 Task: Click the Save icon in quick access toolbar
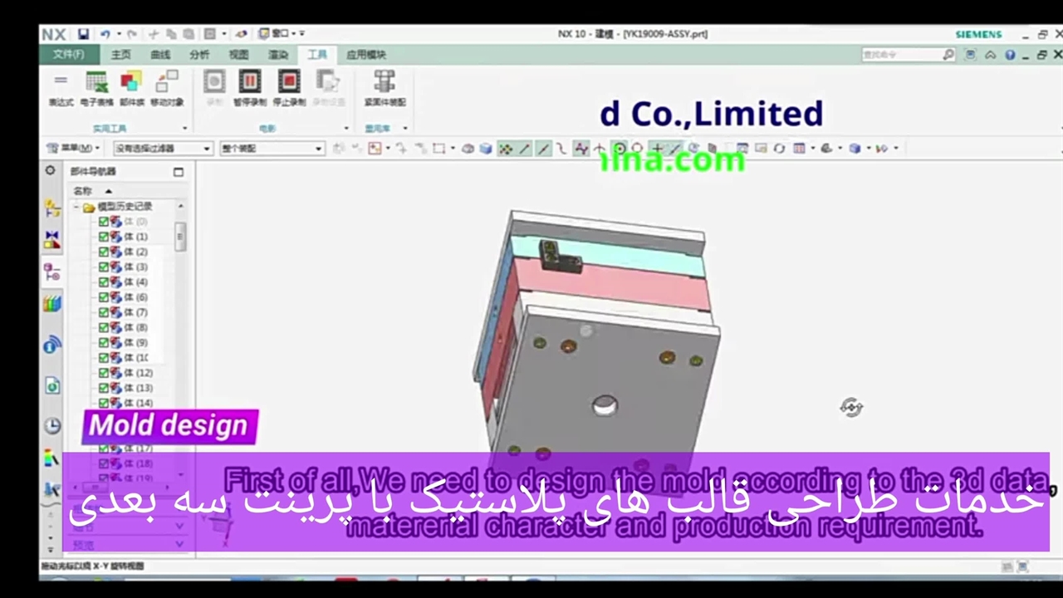[x=83, y=34]
